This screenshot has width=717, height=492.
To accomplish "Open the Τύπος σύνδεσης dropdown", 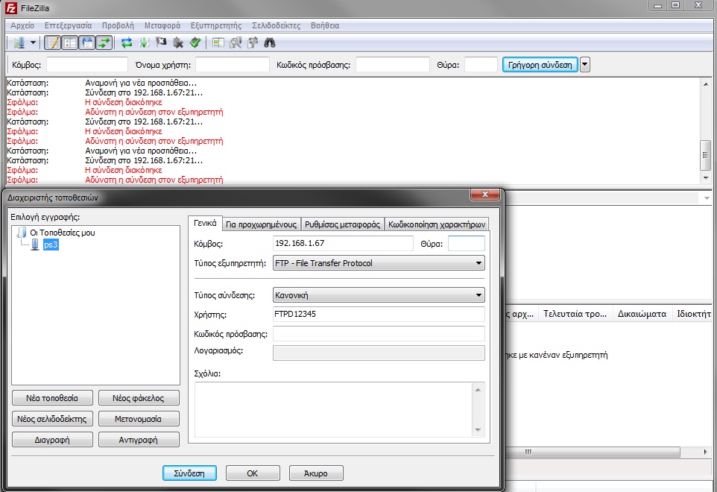I will (x=379, y=295).
